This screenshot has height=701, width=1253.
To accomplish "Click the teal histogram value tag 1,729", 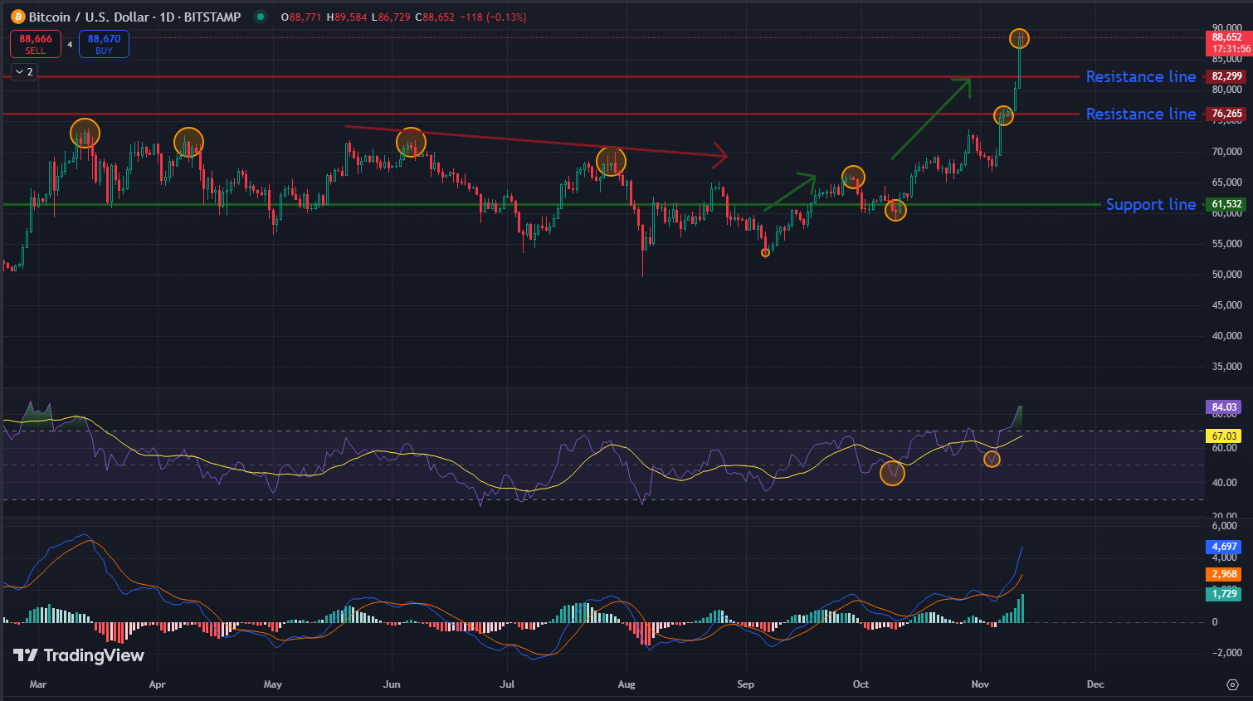I will 1224,594.
